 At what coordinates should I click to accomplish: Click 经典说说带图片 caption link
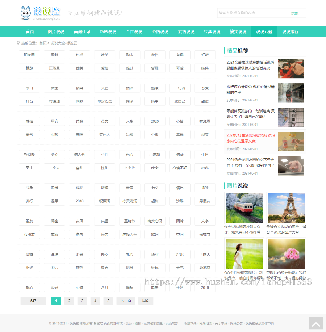(x=242, y=230)
